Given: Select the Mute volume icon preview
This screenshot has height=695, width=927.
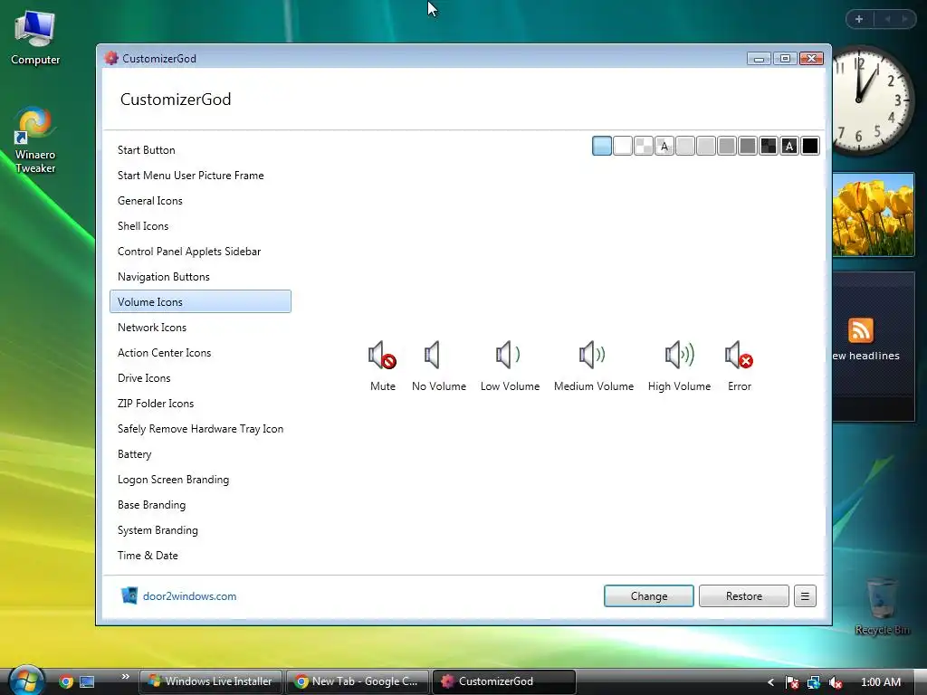Looking at the screenshot, I should click(382, 355).
